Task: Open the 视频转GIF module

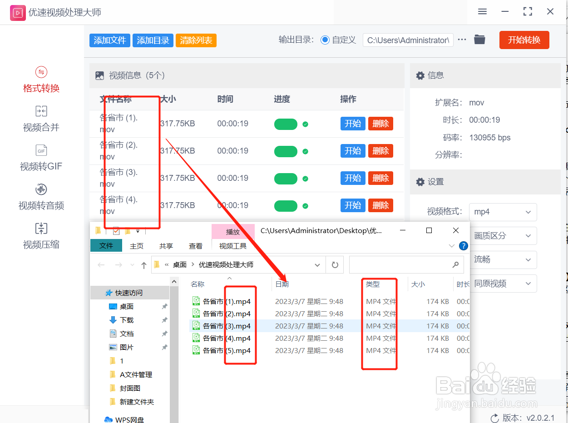Action: click(41, 158)
